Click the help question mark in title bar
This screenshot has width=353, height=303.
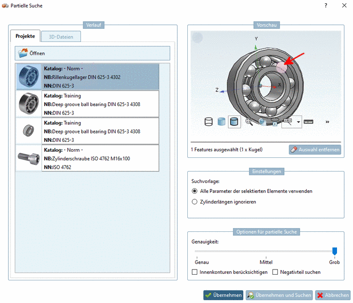pos(326,5)
